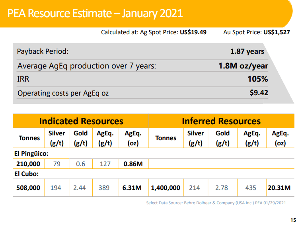Viewport: 300px width, 225px height.
Task: Click the 'El Pingüico:' row label
Action: tap(31, 154)
